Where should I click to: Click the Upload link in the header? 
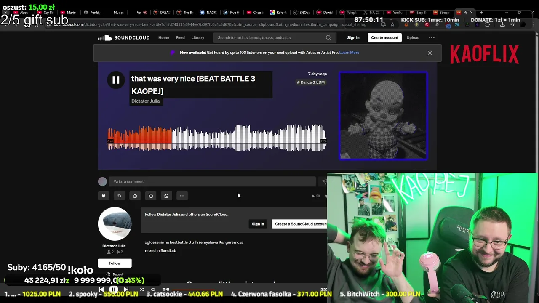click(413, 37)
